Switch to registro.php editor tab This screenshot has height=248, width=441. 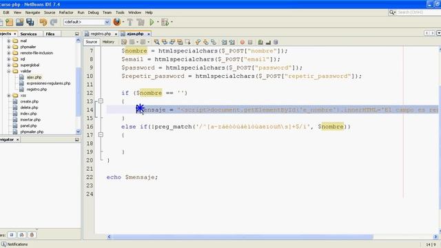click(101, 34)
